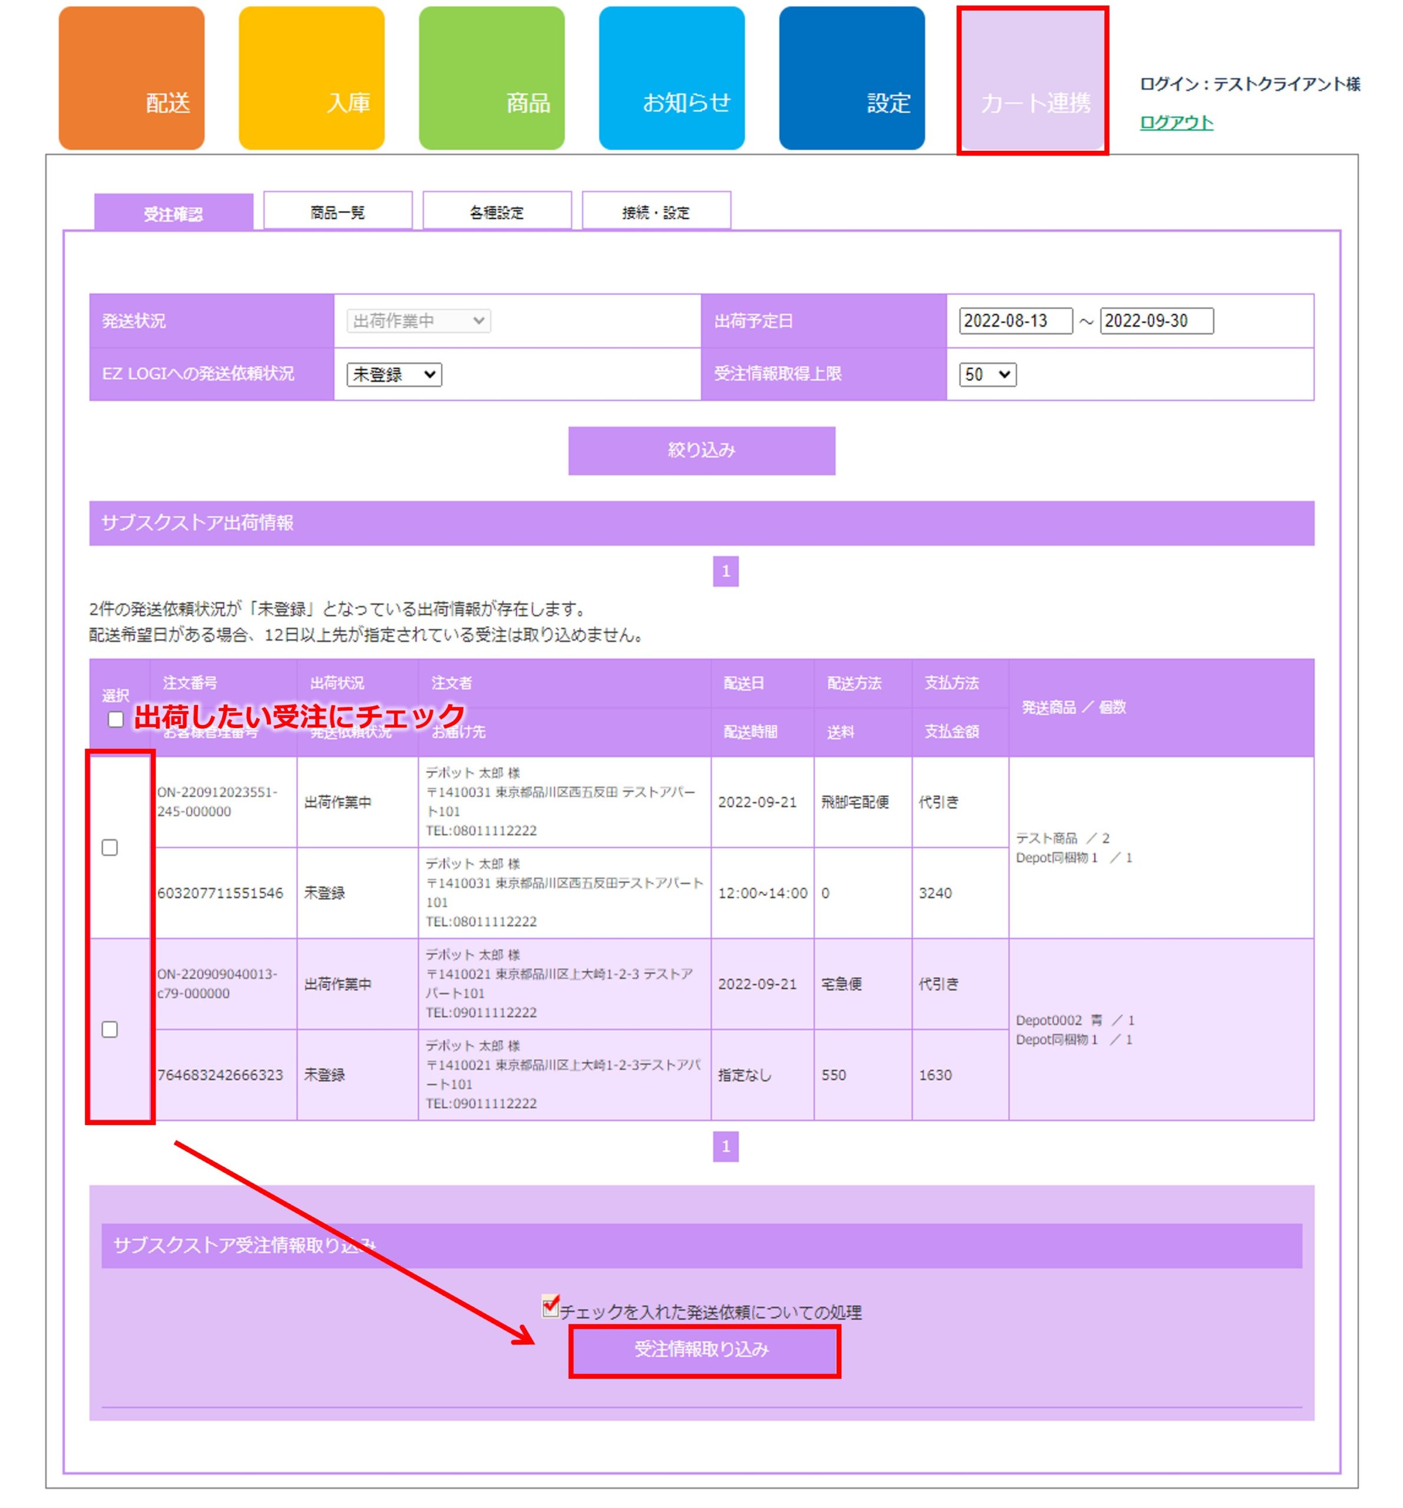Image resolution: width=1403 pixels, height=1508 pixels.
Task: Switch to the 商品一覧 tab
Action: (x=338, y=211)
